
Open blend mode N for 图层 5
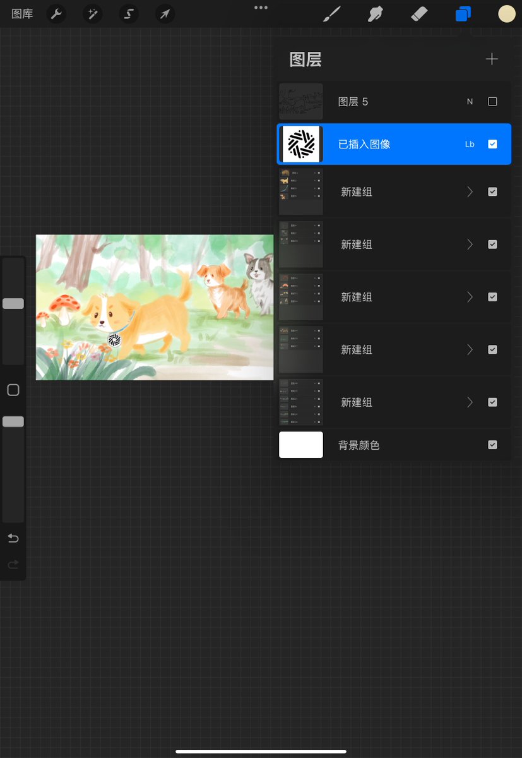(470, 102)
